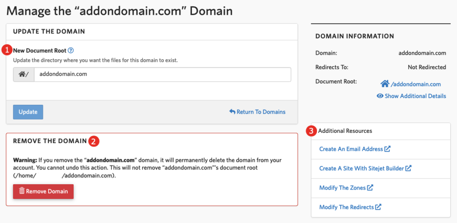Click external link icon next to Modify The Zones
The image size is (457, 223).
pos(370,188)
